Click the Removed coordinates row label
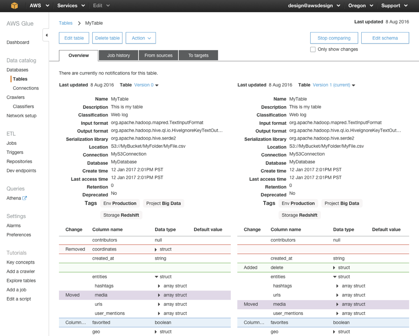This screenshot has height=336, width=419. (x=75, y=249)
